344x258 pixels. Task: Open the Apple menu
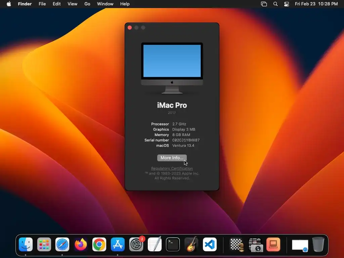tap(9, 4)
